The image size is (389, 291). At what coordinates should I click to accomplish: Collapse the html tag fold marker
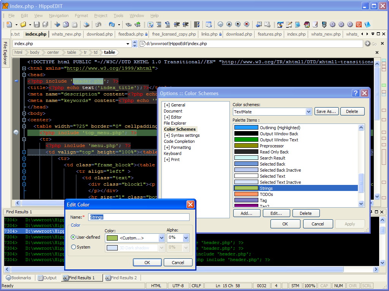(24, 69)
